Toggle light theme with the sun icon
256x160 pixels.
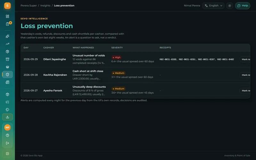[x=229, y=6]
